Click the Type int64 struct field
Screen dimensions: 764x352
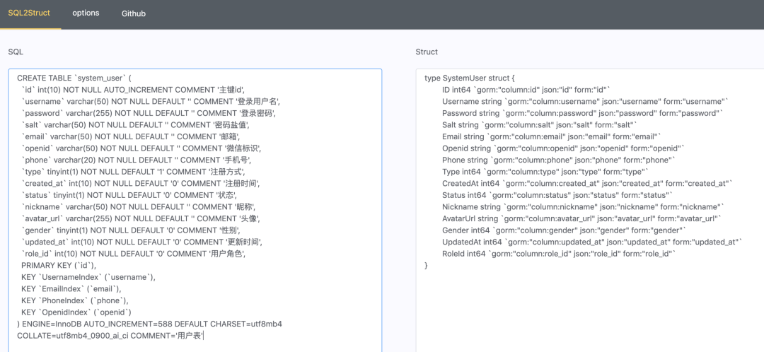tap(545, 171)
